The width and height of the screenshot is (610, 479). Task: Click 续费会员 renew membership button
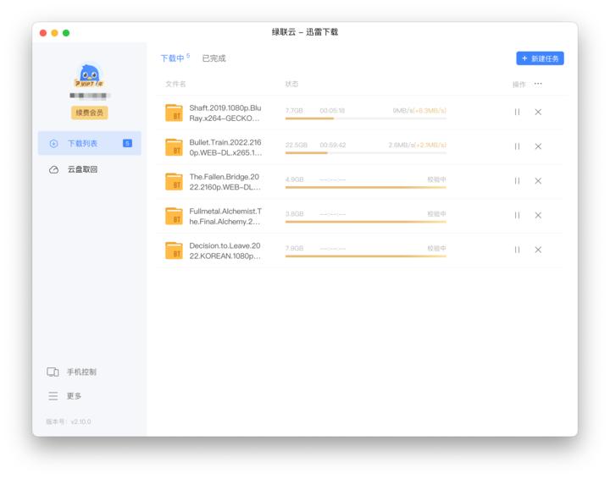90,113
